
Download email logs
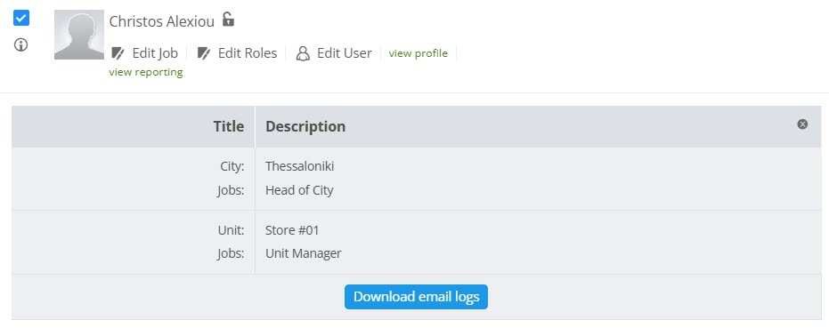(x=416, y=297)
